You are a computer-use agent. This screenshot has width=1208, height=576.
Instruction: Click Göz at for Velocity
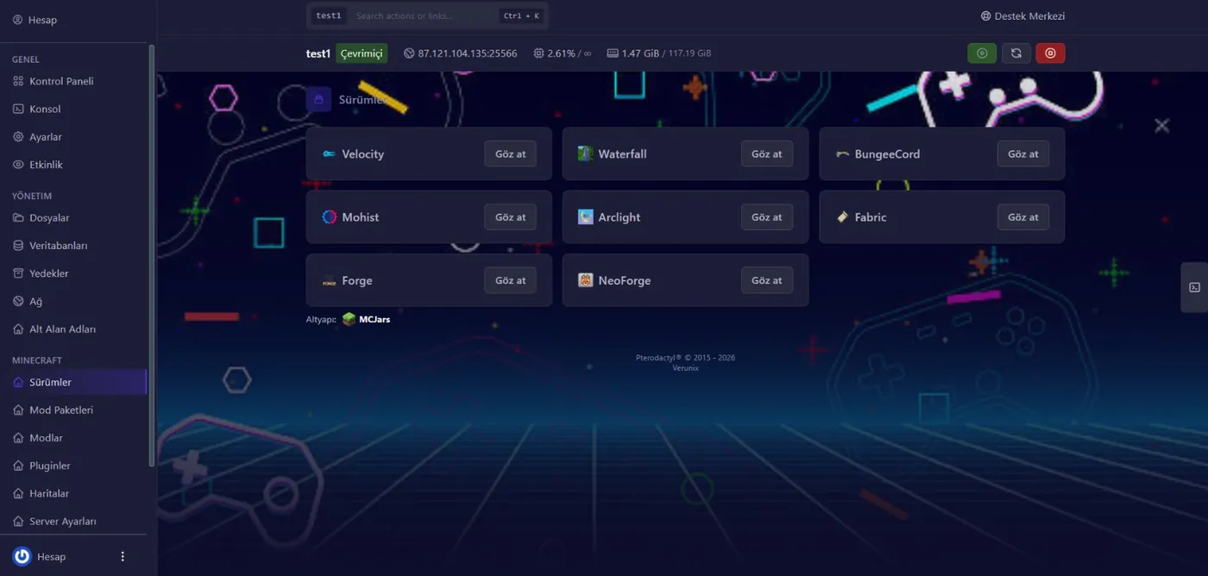510,154
